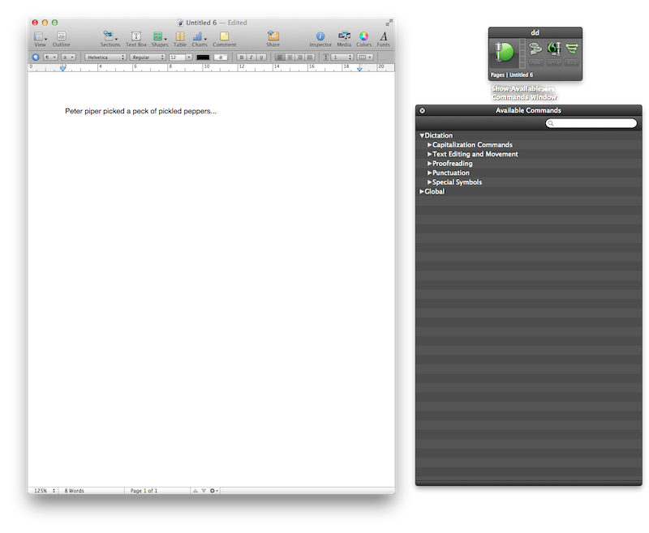Click the Outline toolbar icon
The height and width of the screenshot is (533, 649).
coord(62,39)
